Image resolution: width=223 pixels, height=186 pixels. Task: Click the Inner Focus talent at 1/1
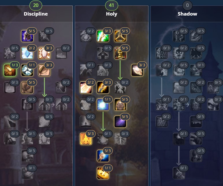point(27,70)
